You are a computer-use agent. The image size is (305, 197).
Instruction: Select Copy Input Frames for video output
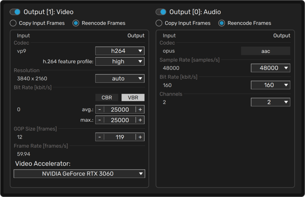[x=13, y=23]
